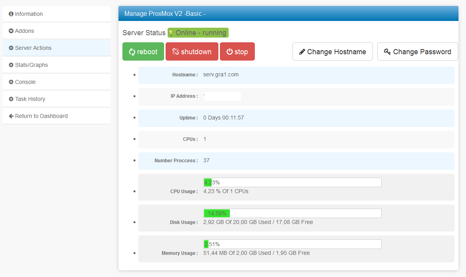
Task: Click the Disk Usage : label
Action: 184,222
